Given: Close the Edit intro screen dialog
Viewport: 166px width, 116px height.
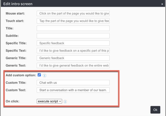Looking at the screenshot, I should 162,4.
